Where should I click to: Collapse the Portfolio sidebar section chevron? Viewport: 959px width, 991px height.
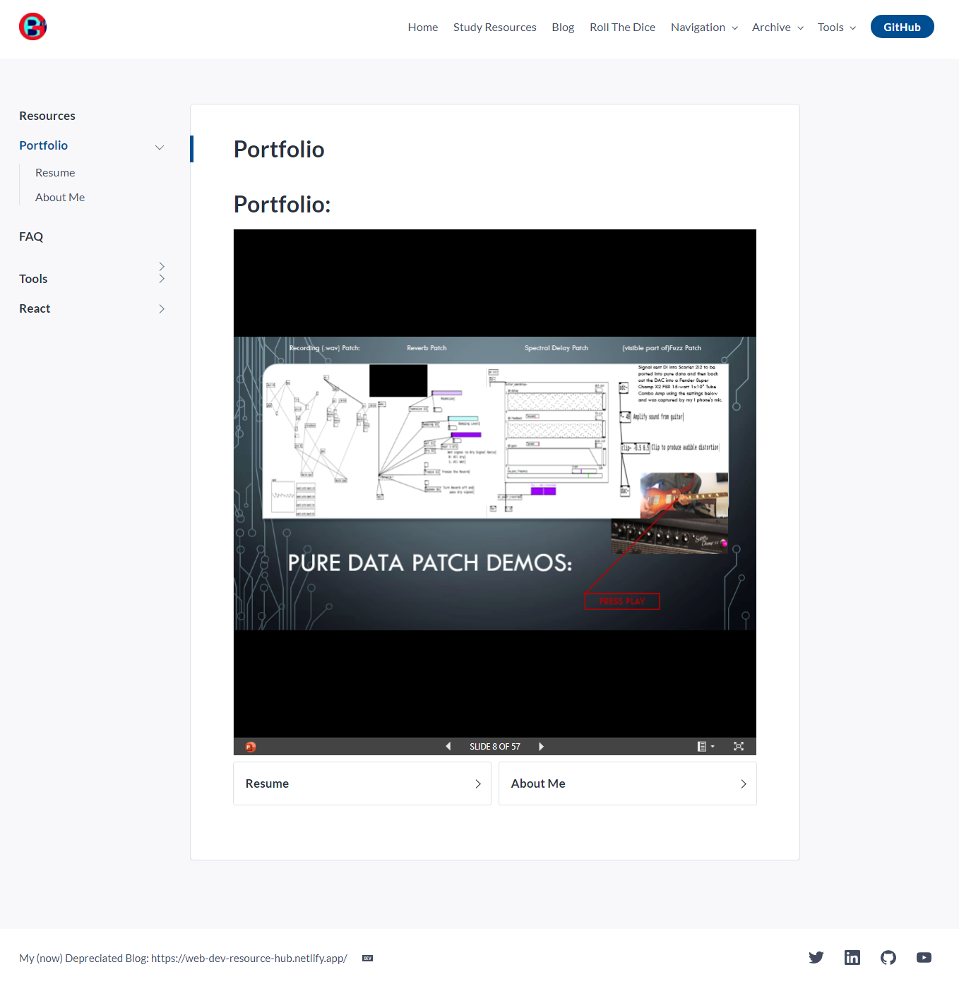click(x=160, y=147)
